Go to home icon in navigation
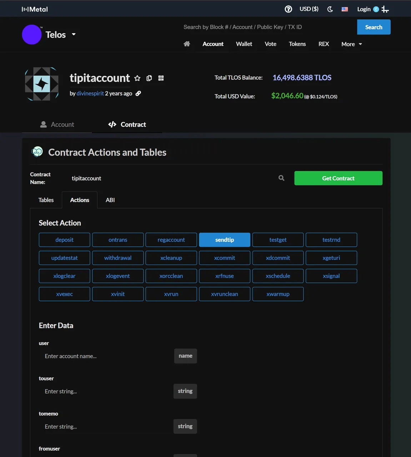 (187, 44)
